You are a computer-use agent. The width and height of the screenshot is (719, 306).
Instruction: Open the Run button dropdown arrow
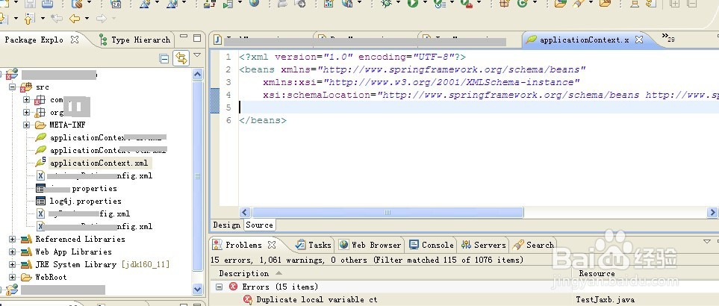[x=425, y=3]
